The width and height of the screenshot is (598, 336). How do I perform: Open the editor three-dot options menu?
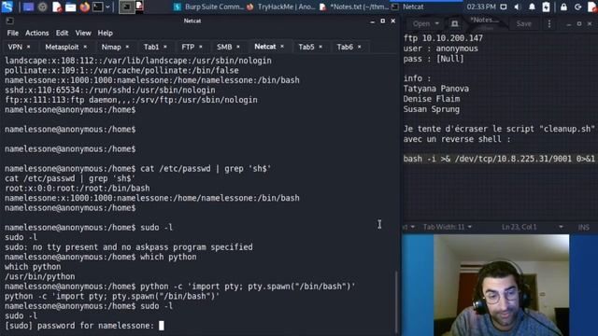point(549,23)
